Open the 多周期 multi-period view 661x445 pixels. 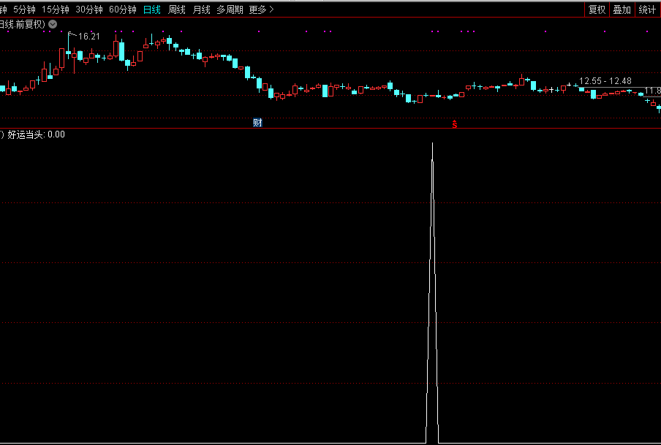pyautogui.click(x=230, y=9)
